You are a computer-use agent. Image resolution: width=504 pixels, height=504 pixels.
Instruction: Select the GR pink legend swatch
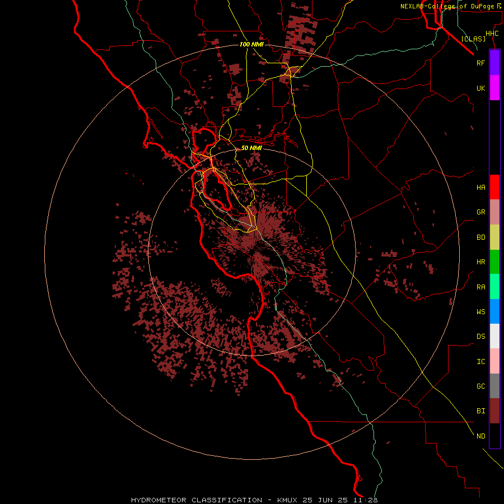tap(494, 212)
